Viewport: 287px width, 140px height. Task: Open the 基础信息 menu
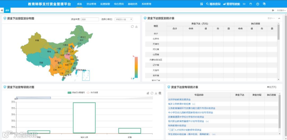coord(133,4)
